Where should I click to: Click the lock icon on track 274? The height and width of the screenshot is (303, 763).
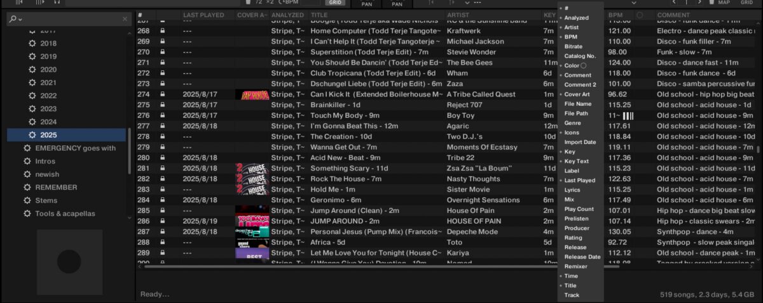(x=162, y=94)
